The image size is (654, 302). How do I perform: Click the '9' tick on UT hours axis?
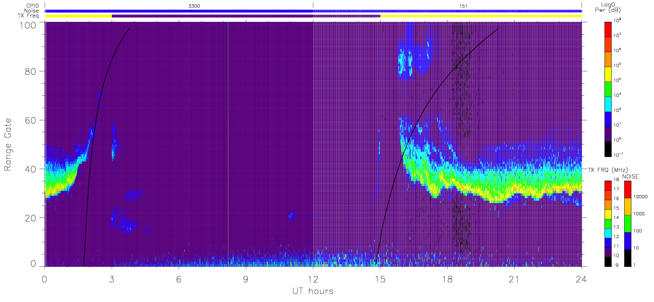tap(246, 279)
